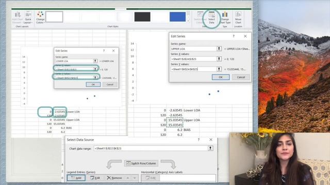Click the Series name field containing LOWER LOA
This screenshot has width=330, height=185.
point(74,61)
